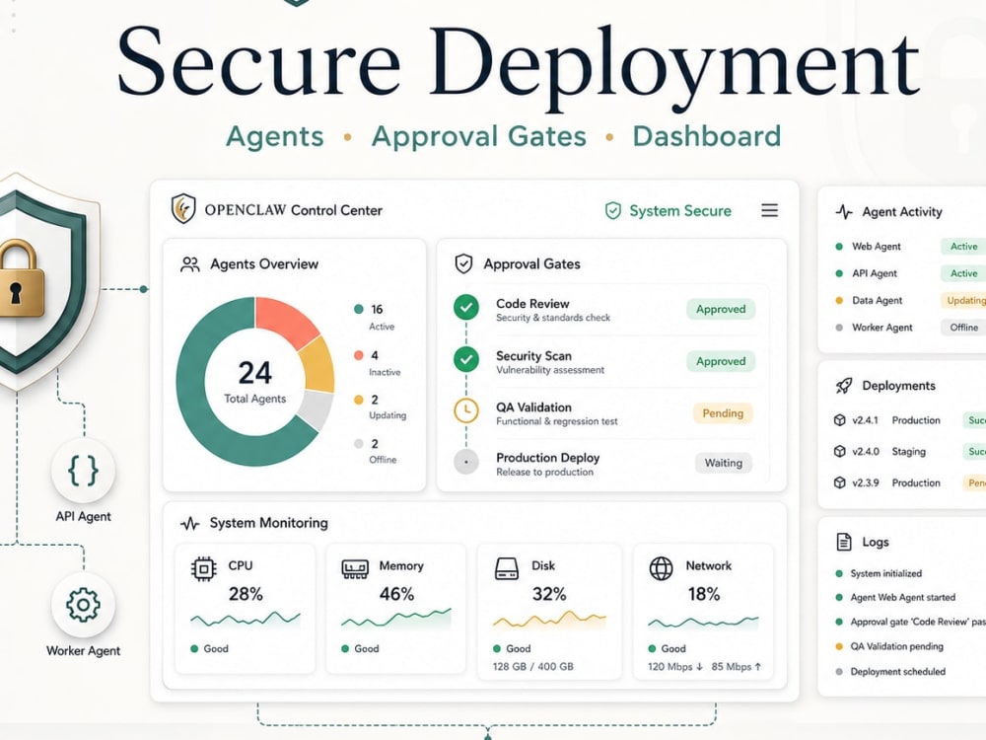Image resolution: width=986 pixels, height=740 pixels.
Task: Click the CPU chip icon
Action: [203, 569]
